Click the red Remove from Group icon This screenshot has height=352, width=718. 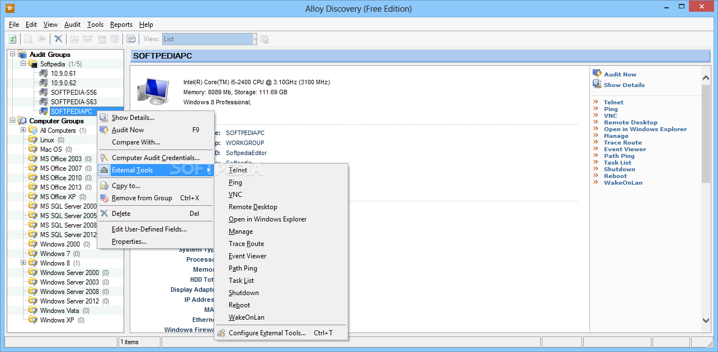coord(104,198)
